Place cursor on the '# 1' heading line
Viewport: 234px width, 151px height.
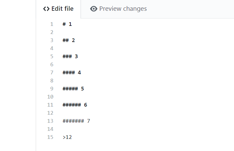(x=67, y=24)
